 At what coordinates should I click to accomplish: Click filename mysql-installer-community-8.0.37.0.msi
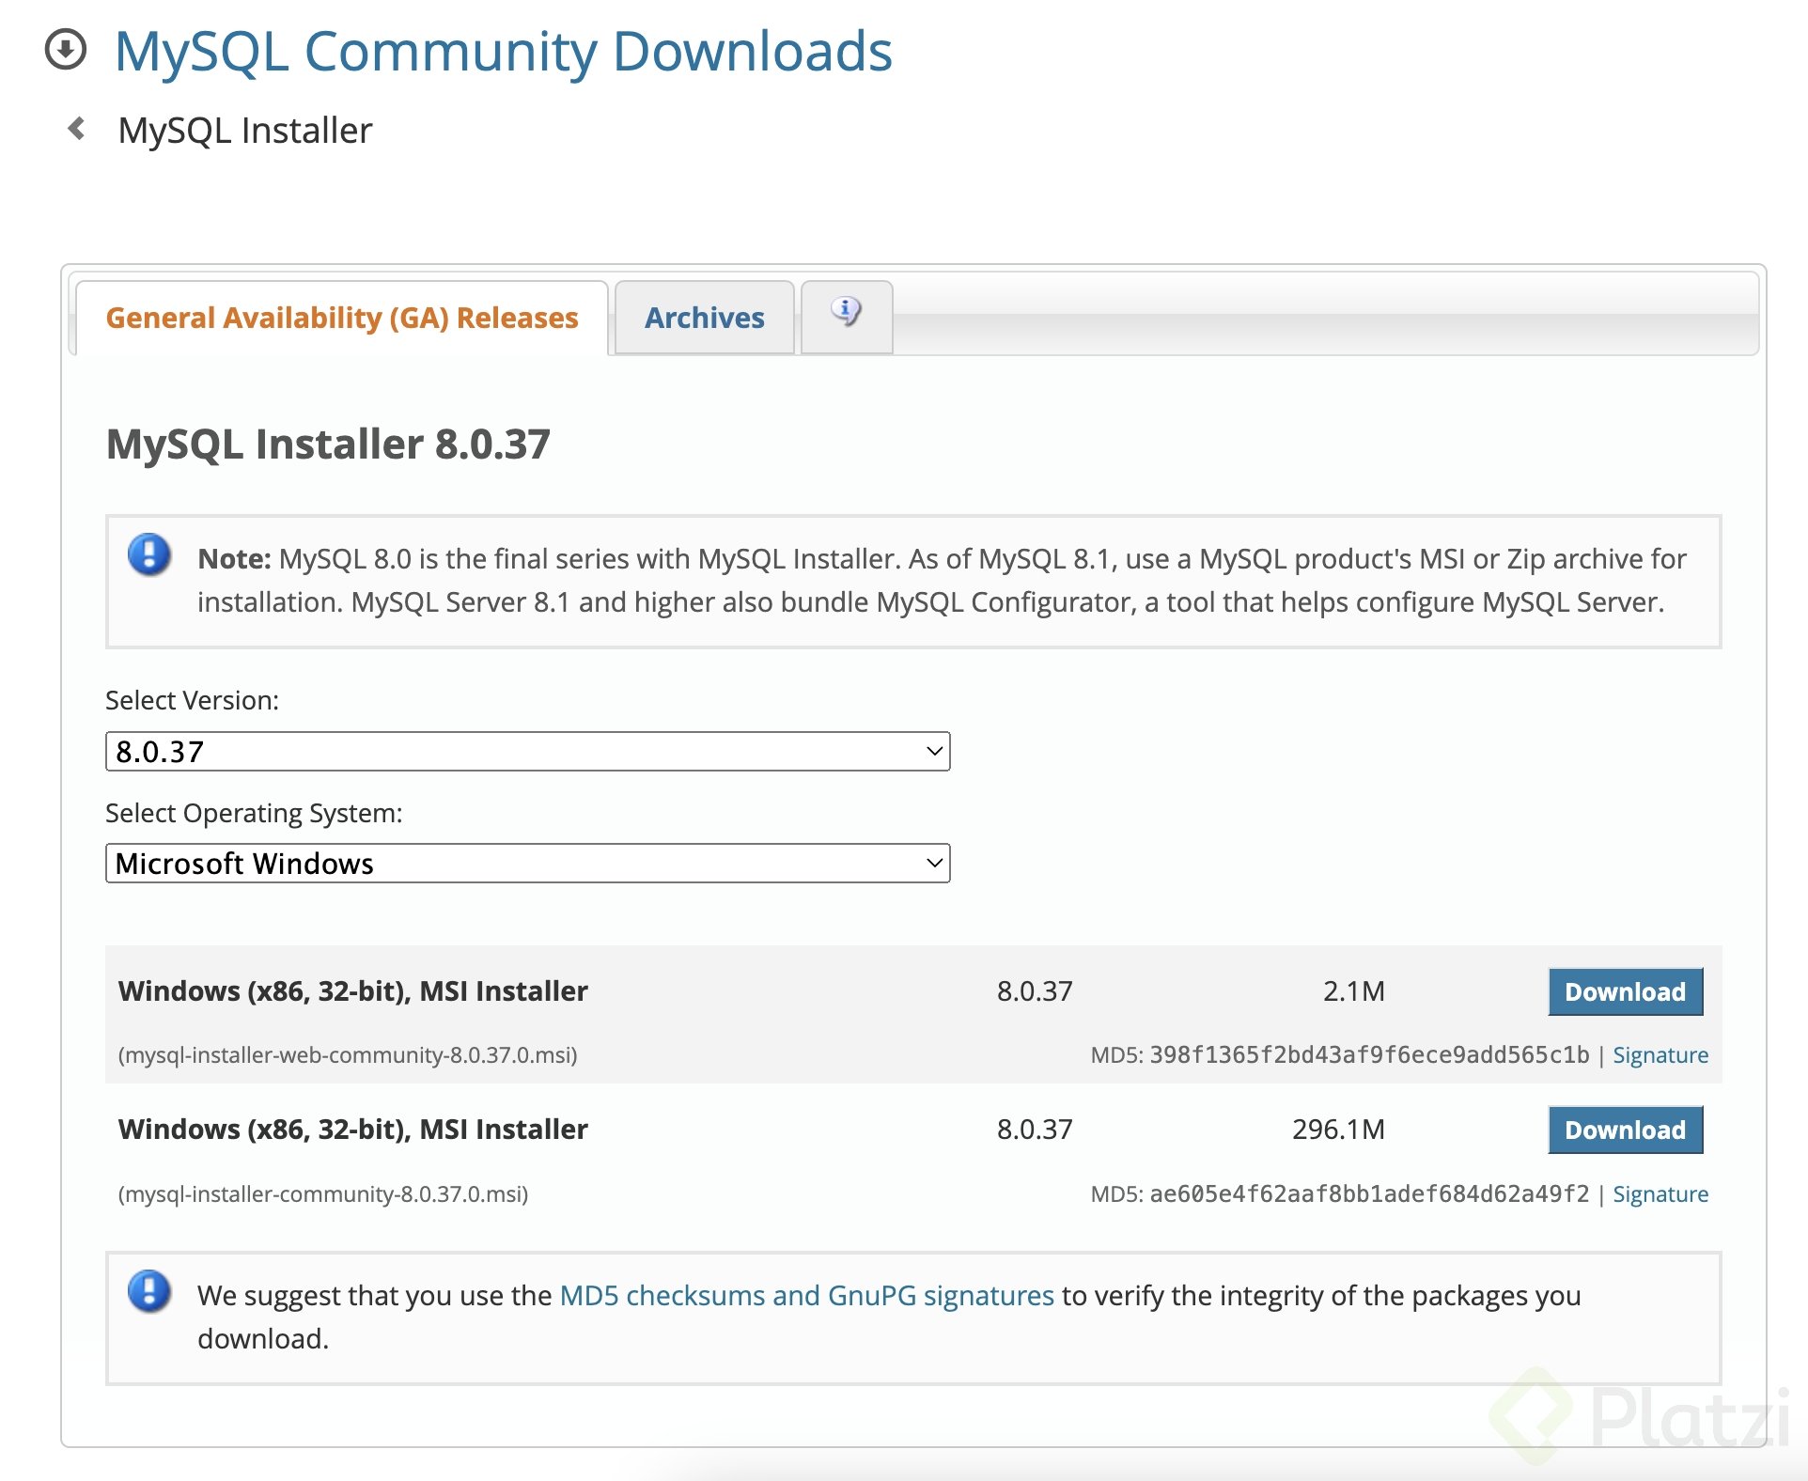(323, 1194)
